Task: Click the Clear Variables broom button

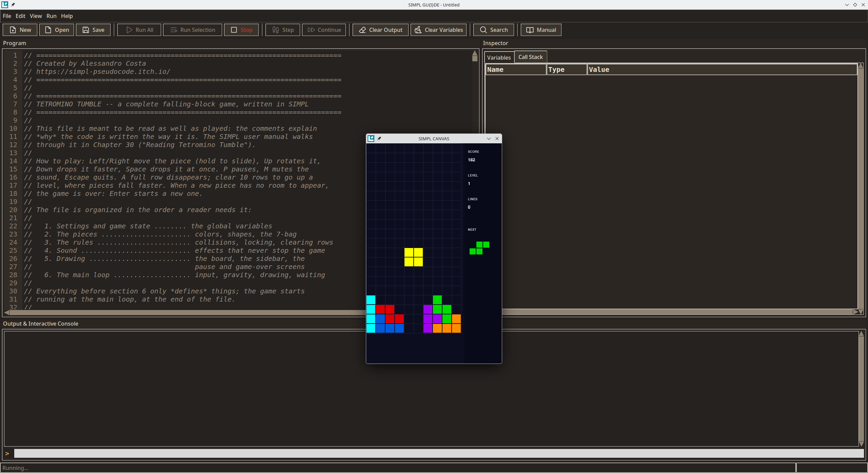Action: 439,30
